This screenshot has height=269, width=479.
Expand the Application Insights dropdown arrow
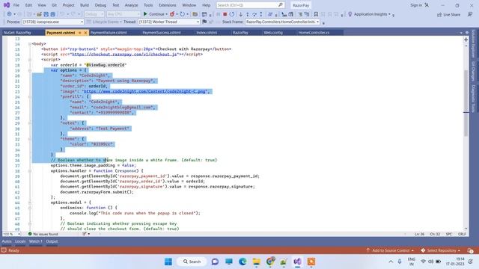click(x=389, y=14)
